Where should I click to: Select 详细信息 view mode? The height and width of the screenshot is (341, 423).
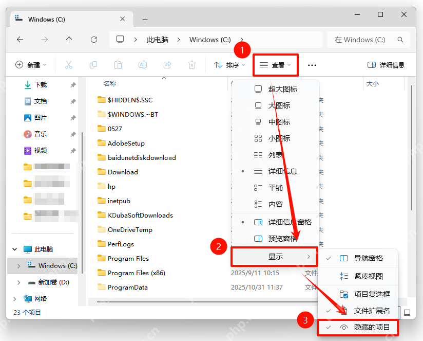pos(276,171)
